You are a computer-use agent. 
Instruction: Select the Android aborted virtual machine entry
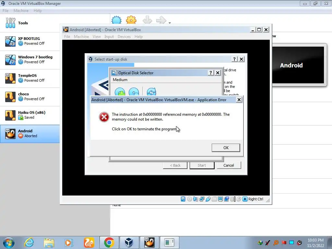30,134
